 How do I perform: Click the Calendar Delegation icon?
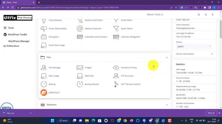point(116,37)
